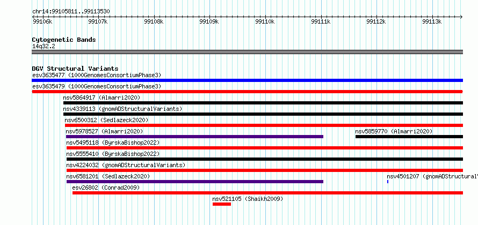Click the ruler's left end arrow
The image size is (478, 225).
tap(33, 17)
